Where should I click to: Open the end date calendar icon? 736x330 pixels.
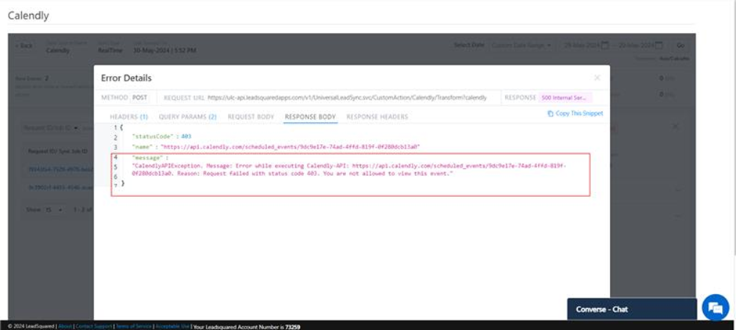pos(659,45)
